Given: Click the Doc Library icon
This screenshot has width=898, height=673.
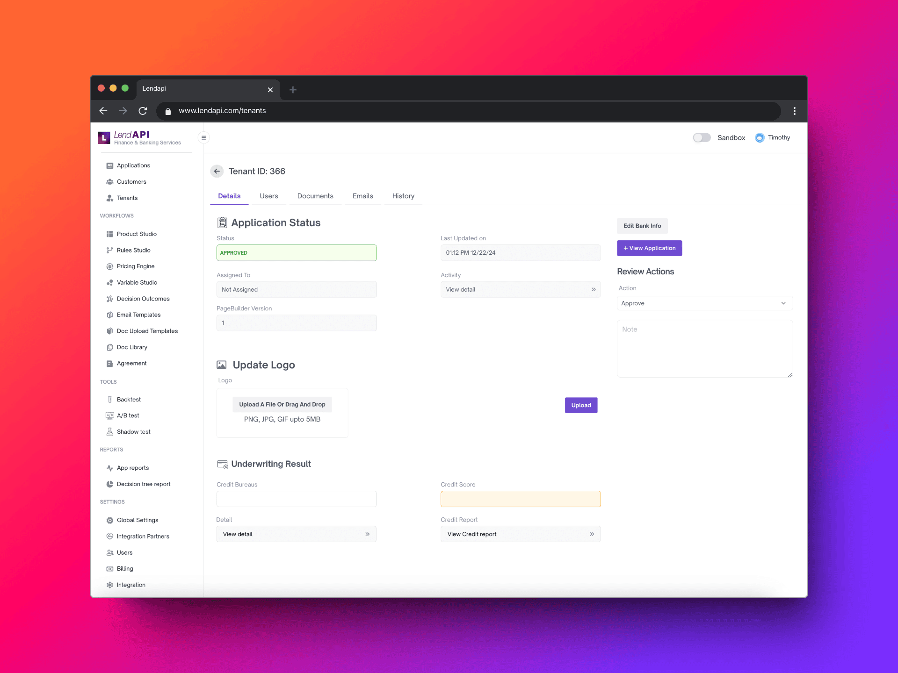Looking at the screenshot, I should (x=110, y=346).
